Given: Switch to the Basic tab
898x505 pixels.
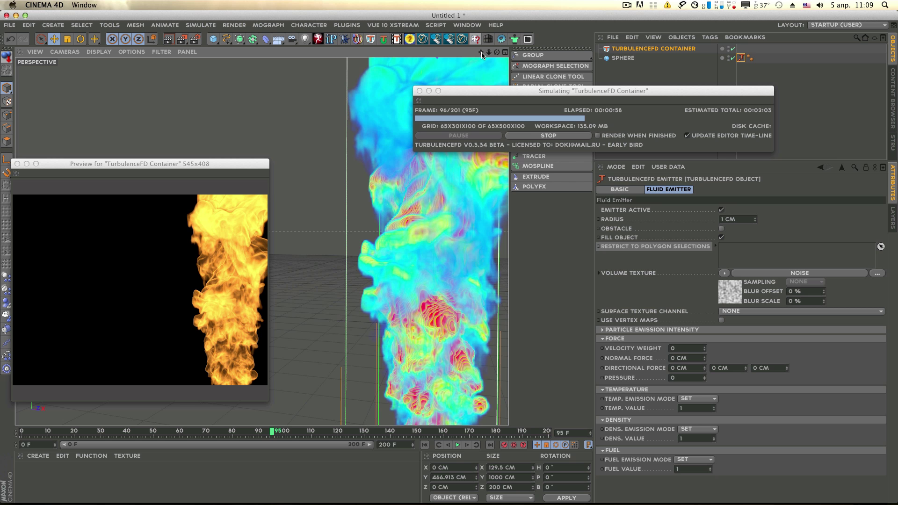Looking at the screenshot, I should (619, 189).
